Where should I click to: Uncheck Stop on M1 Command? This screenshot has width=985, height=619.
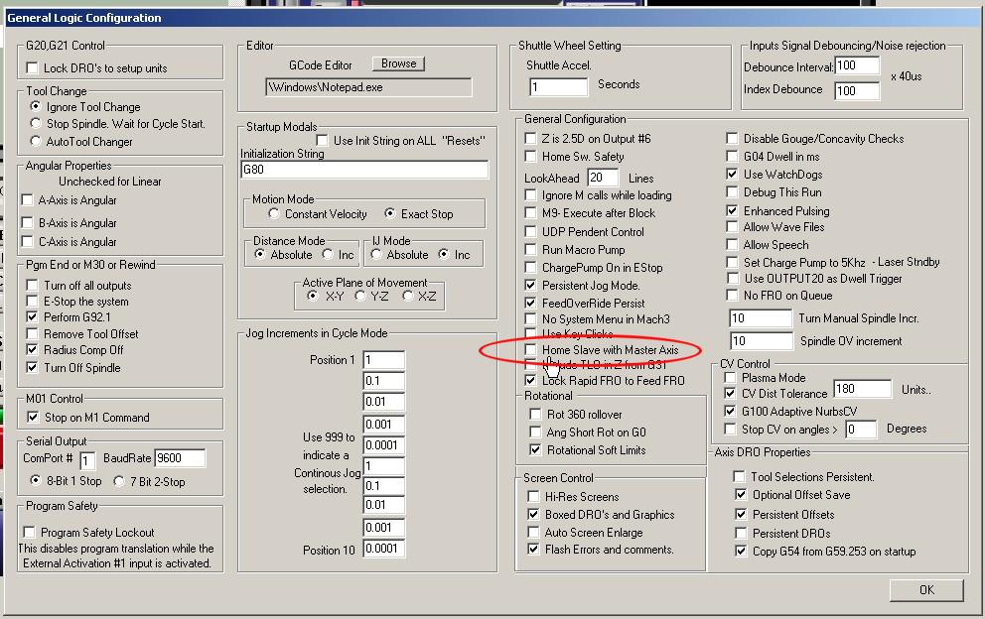point(33,418)
